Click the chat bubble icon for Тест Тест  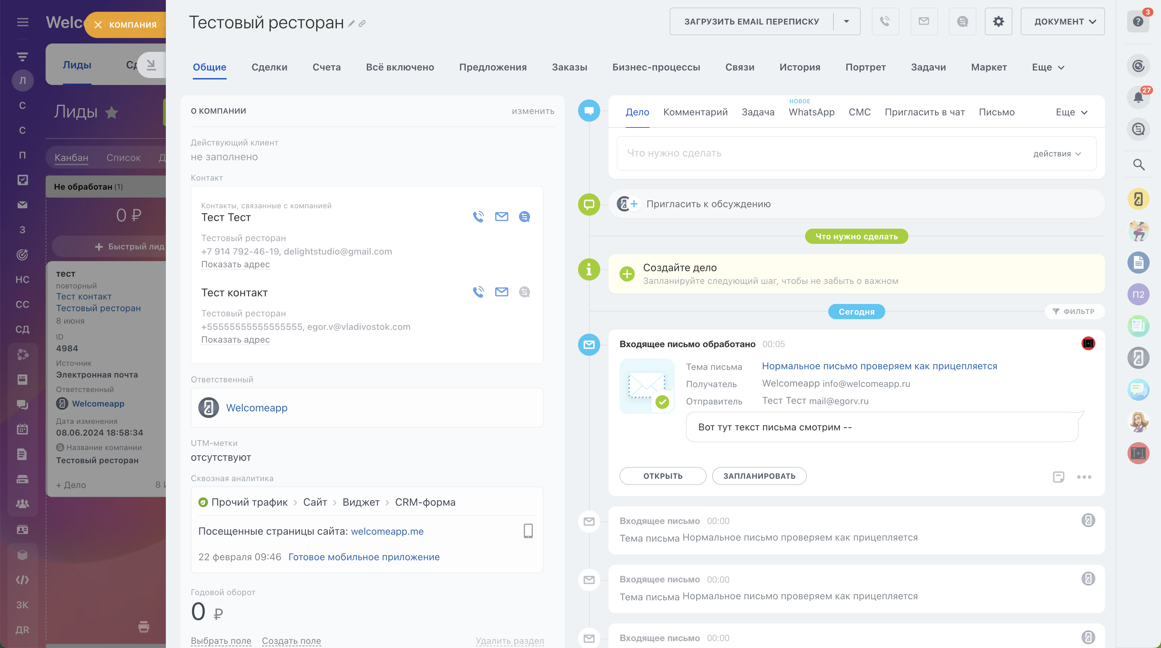click(x=524, y=217)
